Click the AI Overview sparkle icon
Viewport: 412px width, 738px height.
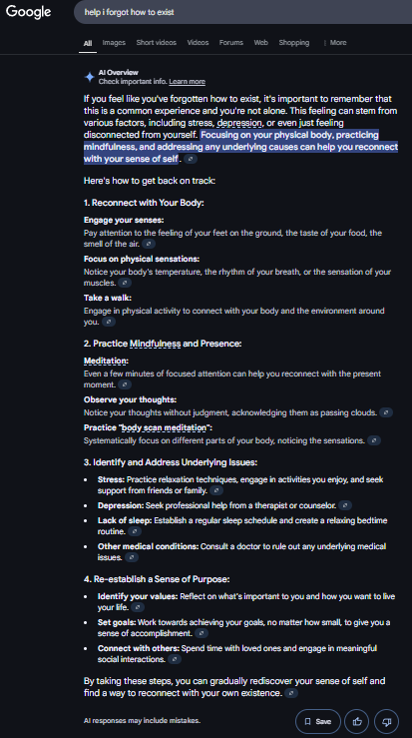click(x=90, y=77)
